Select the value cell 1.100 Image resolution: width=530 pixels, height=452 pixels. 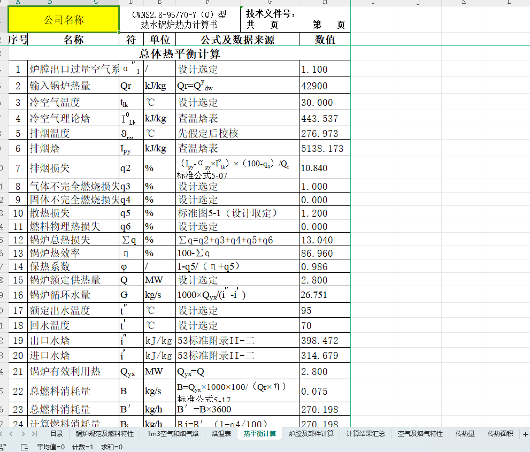(325, 69)
